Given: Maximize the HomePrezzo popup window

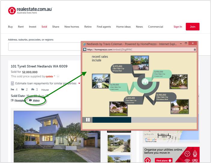Looking at the screenshot, I should [x=186, y=43].
